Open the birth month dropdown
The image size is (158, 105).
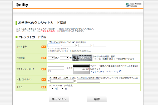[x=51, y=89]
